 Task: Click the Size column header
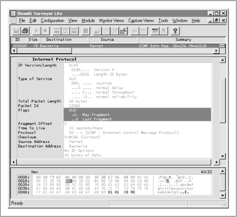tap(33, 40)
